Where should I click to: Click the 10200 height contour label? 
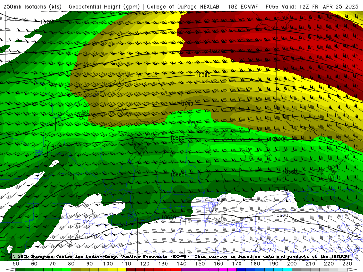point(48,22)
